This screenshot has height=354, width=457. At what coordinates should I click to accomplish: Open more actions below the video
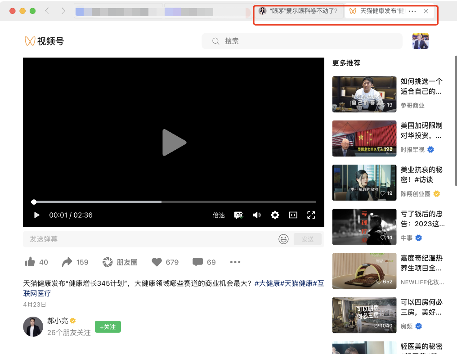235,262
